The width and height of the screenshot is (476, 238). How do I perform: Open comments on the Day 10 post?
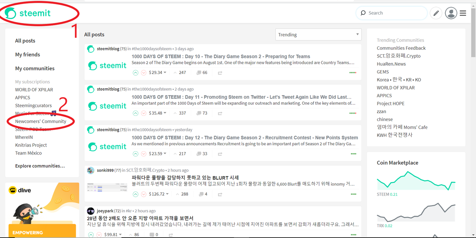point(202,73)
